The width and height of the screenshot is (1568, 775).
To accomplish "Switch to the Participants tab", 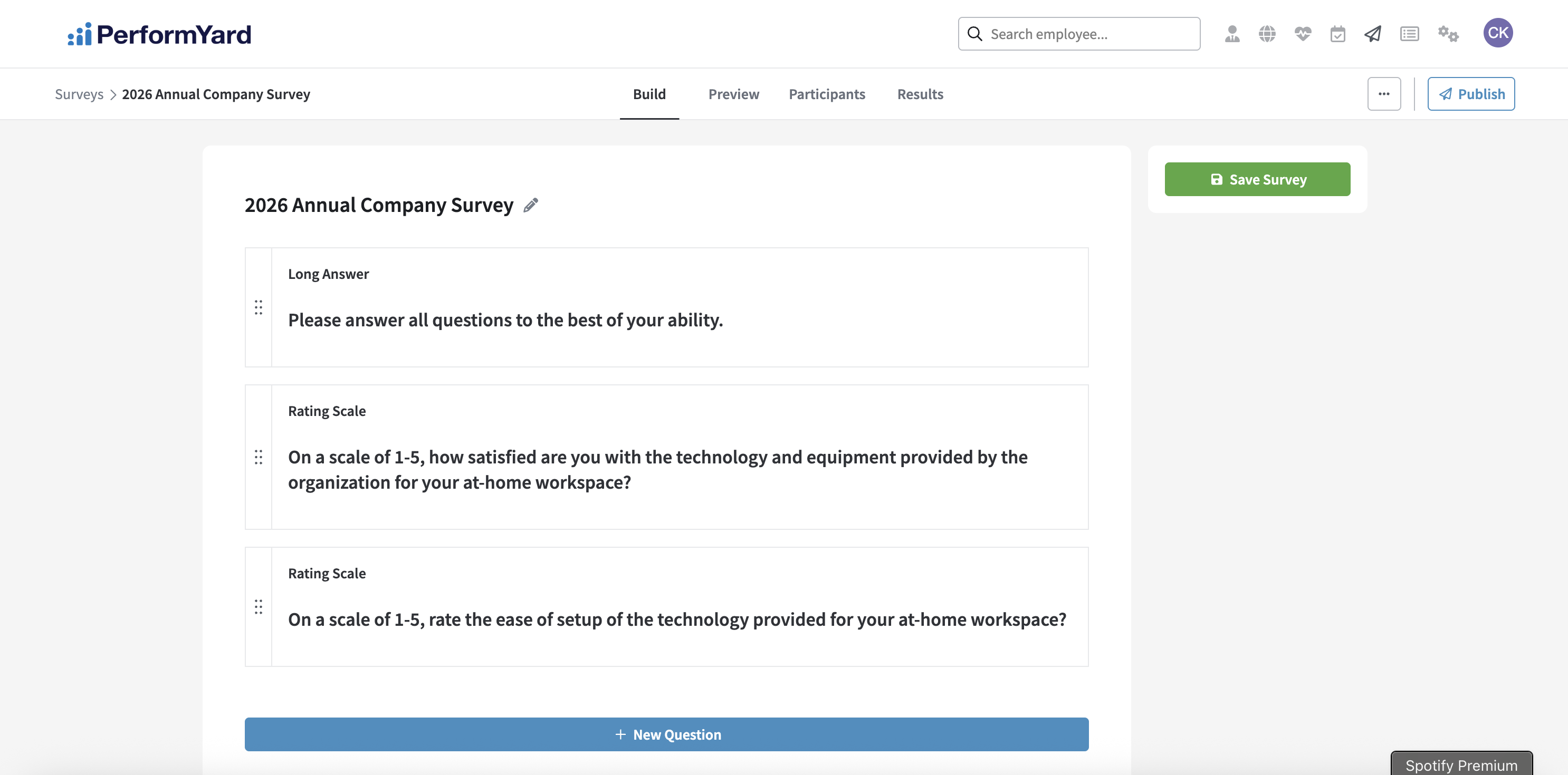I will pyautogui.click(x=827, y=94).
